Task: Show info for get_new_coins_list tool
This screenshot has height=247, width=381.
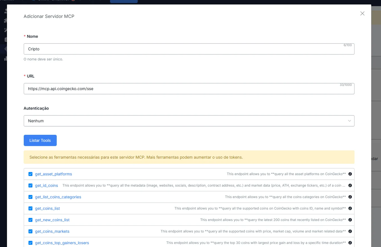Action: [350, 220]
